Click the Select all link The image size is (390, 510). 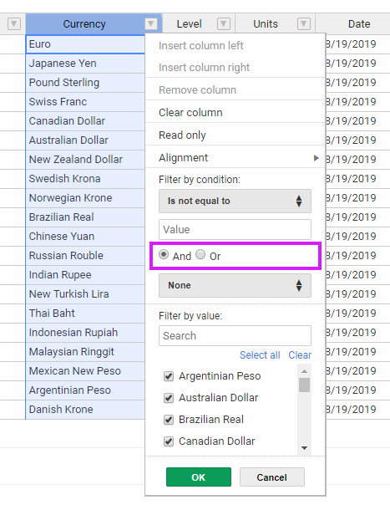260,354
